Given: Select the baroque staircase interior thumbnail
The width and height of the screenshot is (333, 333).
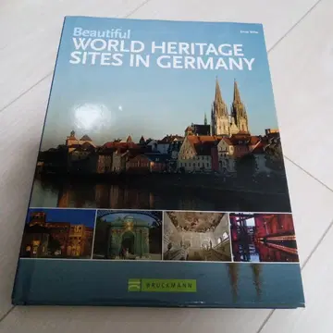Looking at the screenshot, I should (197, 236).
